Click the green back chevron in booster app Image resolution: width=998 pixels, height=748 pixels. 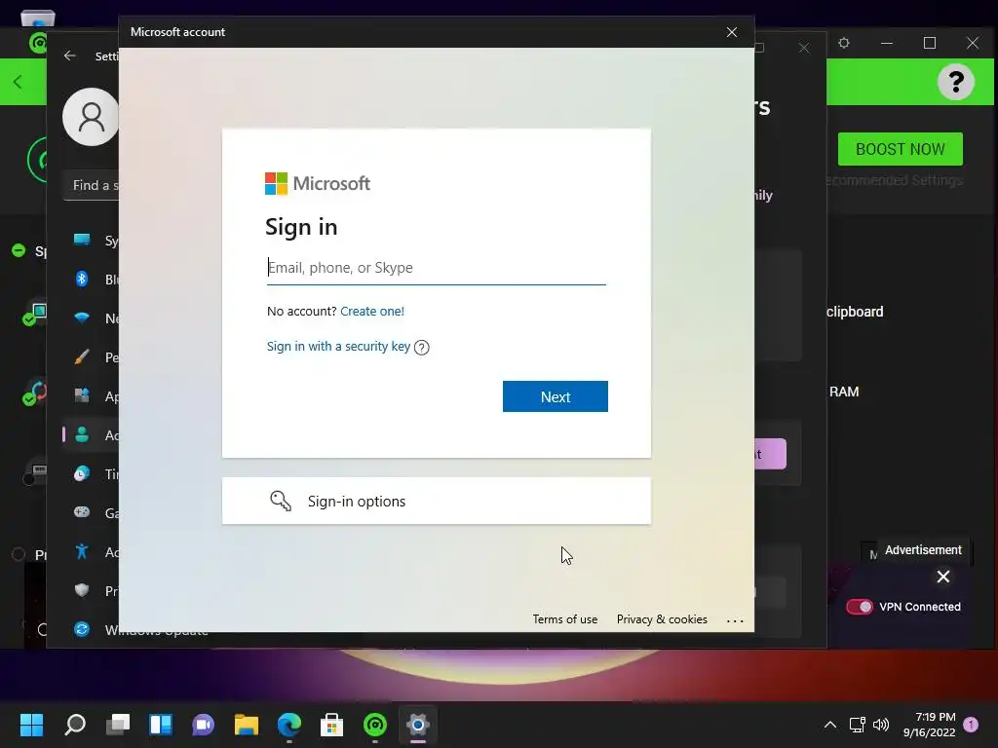[x=18, y=82]
